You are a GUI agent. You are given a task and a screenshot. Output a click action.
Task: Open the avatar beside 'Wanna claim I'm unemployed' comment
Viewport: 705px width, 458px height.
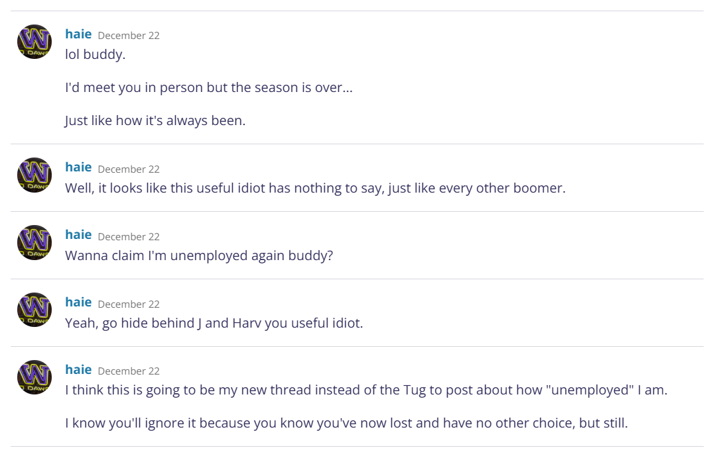[34, 242]
